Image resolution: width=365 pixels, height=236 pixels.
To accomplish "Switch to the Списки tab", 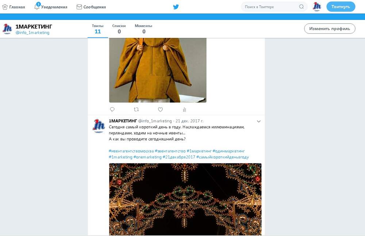I will click(119, 29).
